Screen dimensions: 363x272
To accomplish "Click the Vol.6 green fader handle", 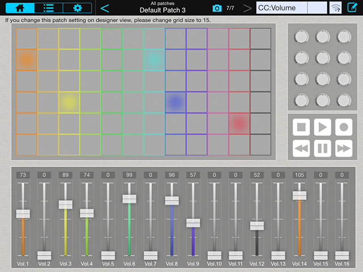I will click(x=129, y=199).
